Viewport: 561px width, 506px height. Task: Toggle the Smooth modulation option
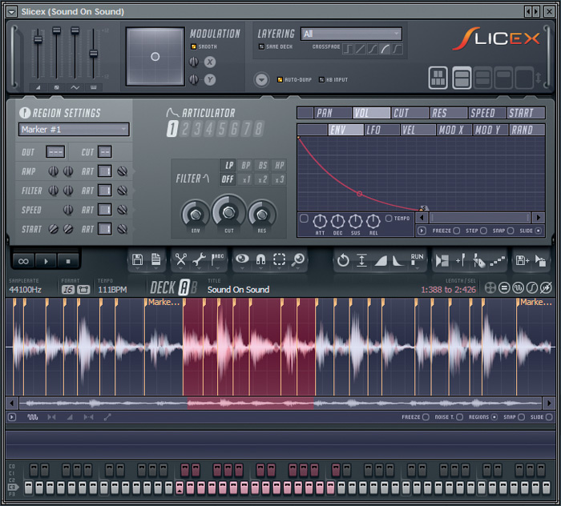point(193,47)
